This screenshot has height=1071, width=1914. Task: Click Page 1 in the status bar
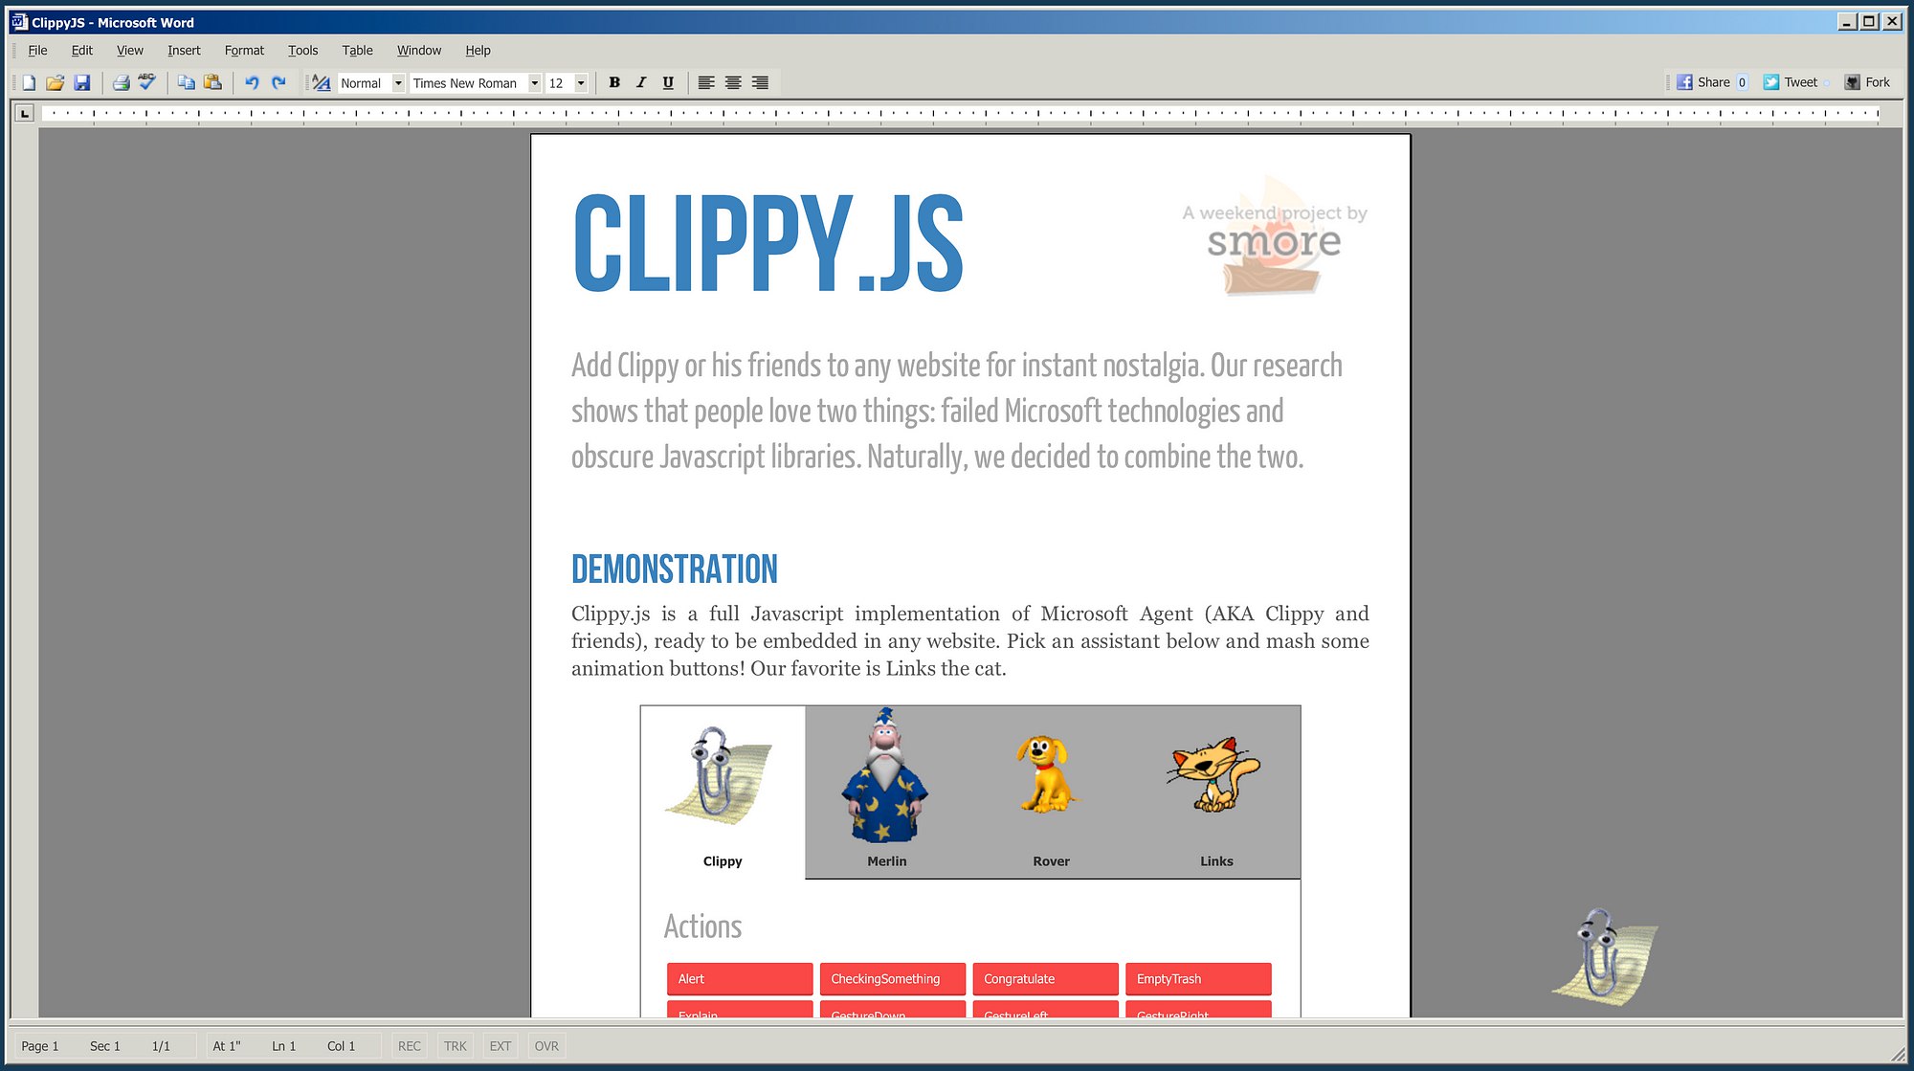tap(40, 1046)
